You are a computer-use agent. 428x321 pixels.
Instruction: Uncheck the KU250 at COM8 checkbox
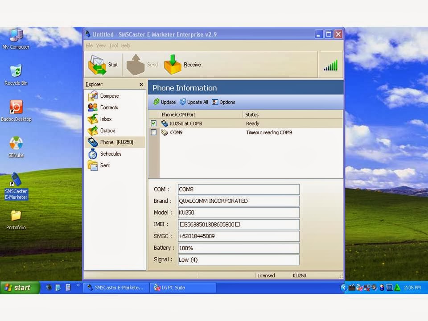click(154, 123)
